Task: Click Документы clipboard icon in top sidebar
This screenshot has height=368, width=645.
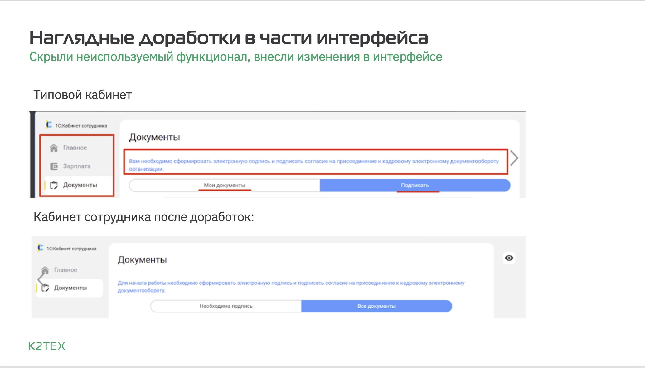Action: pyautogui.click(x=54, y=185)
